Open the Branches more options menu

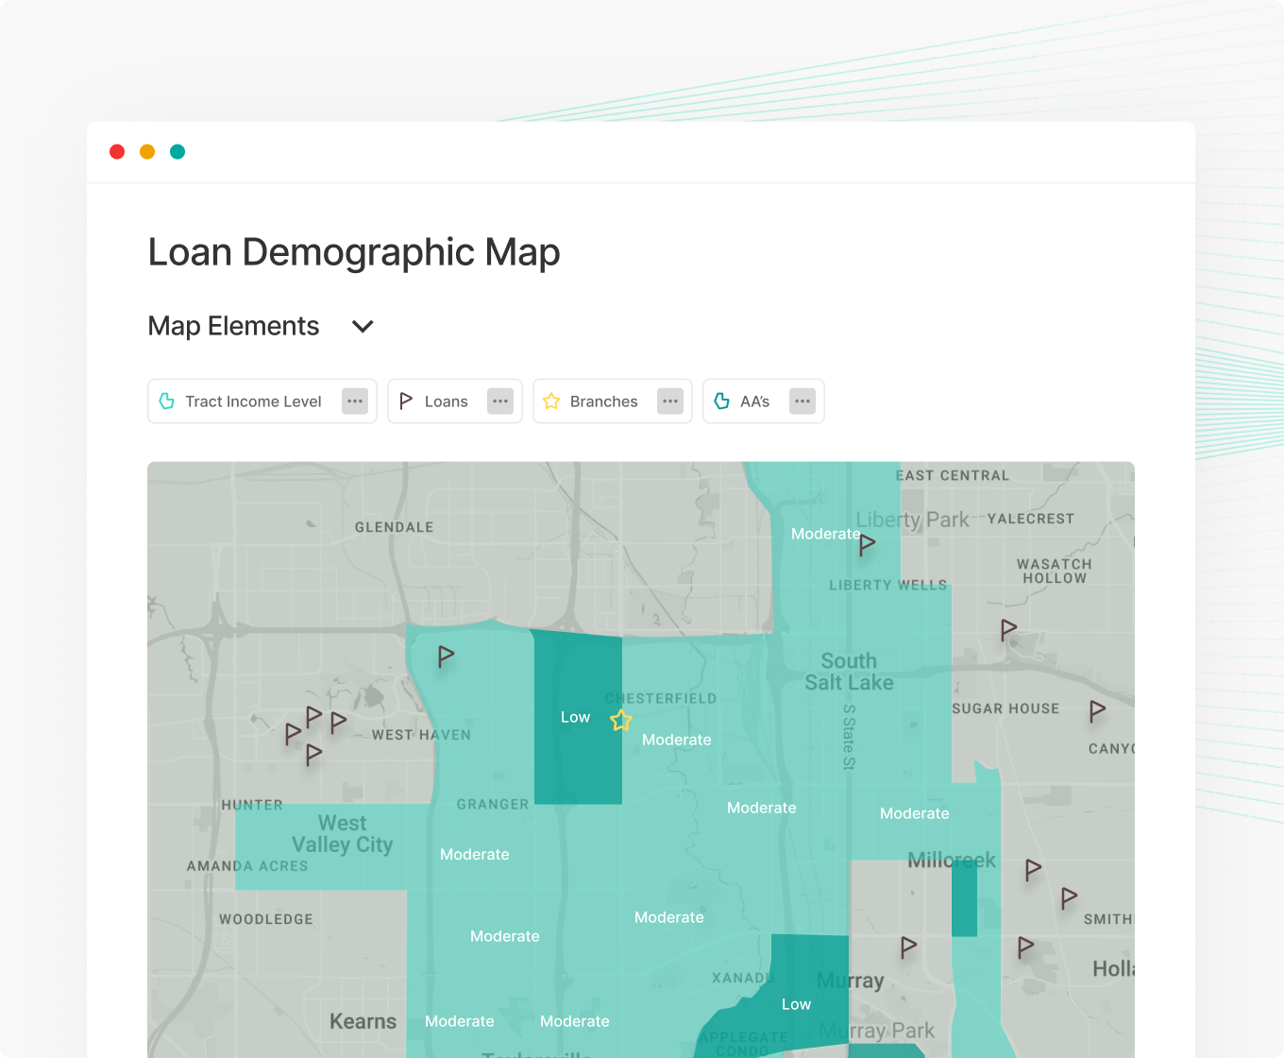click(670, 401)
